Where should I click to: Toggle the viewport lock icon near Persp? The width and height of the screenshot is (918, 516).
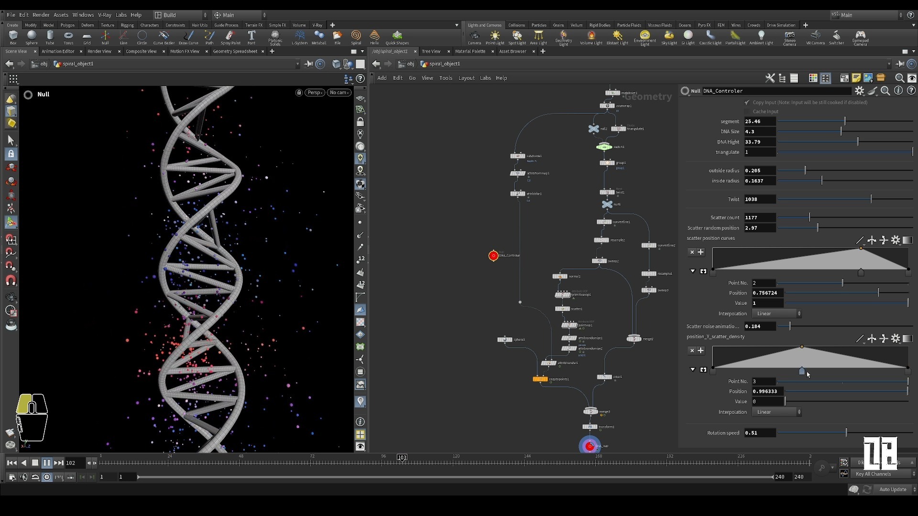298,92
